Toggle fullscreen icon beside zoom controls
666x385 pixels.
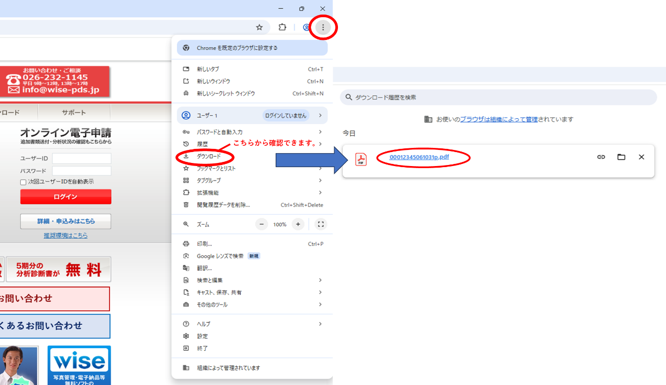[321, 224]
